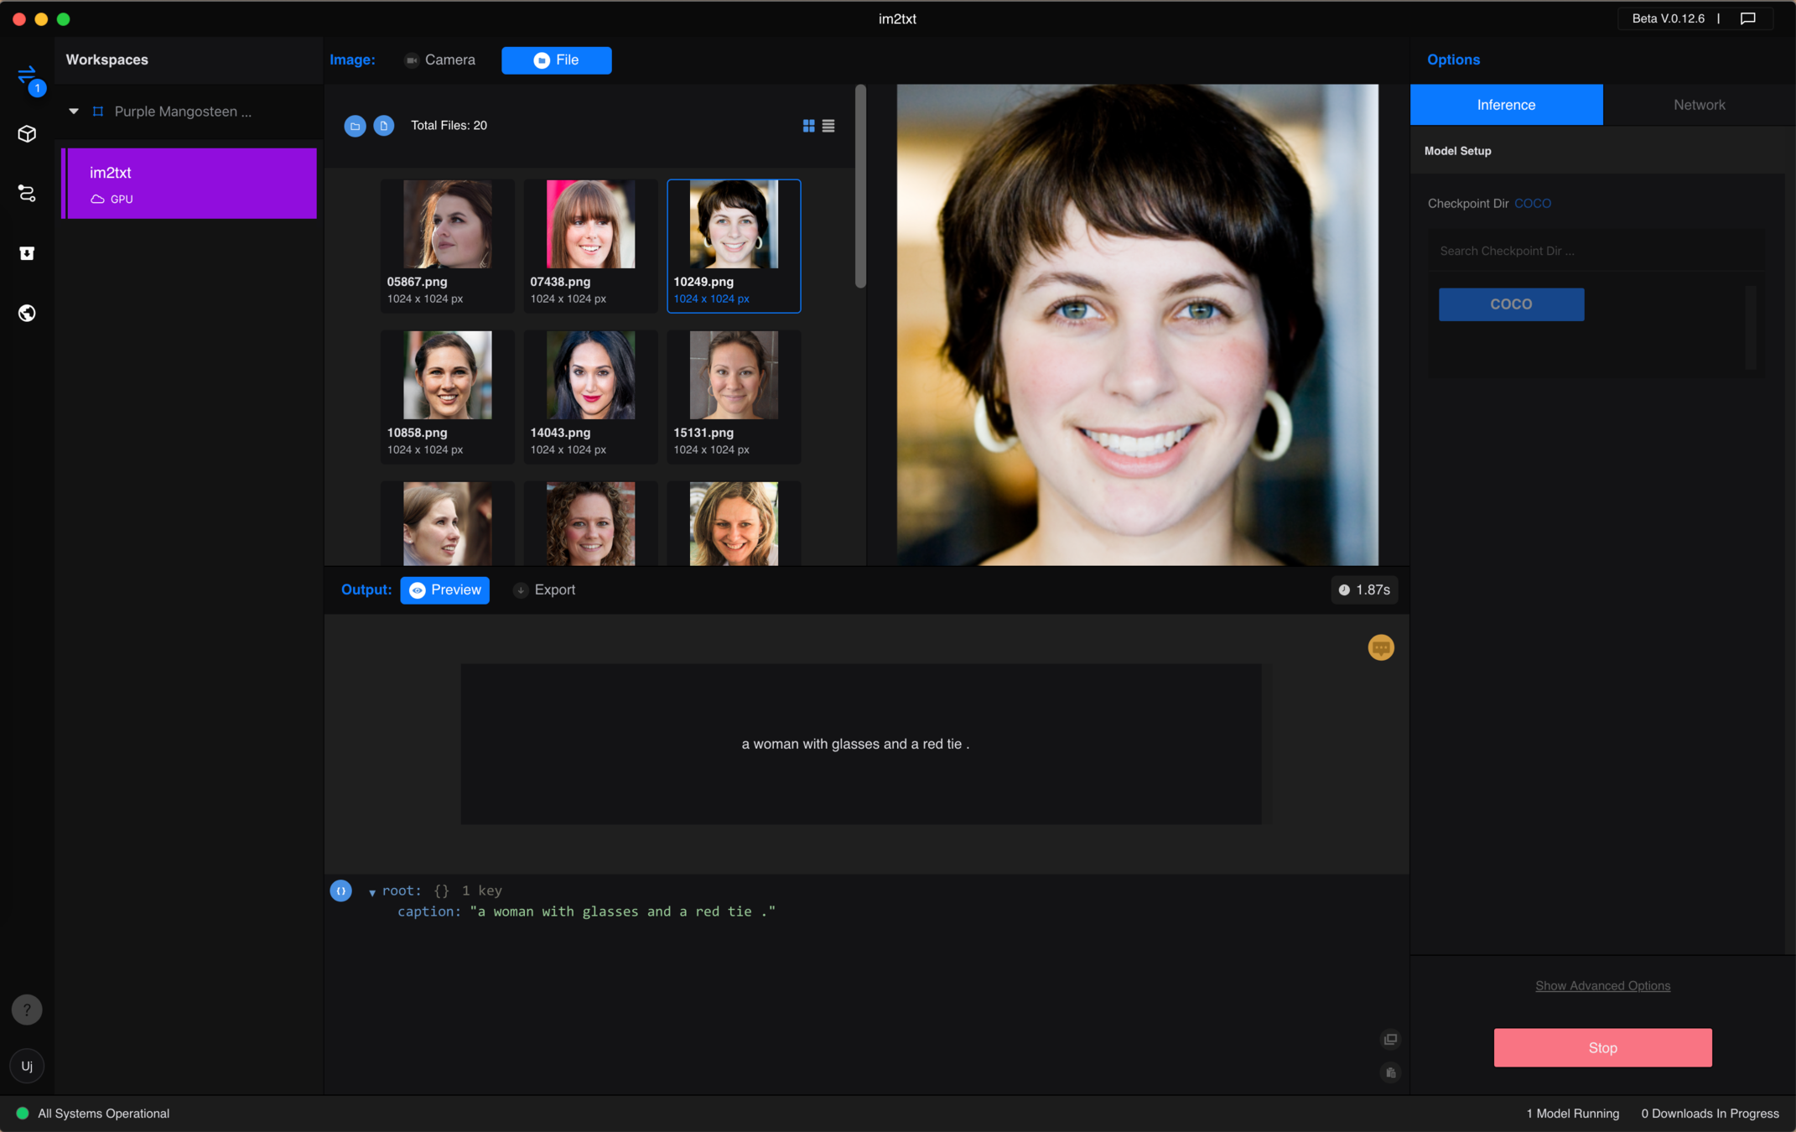Select the File image source option
Screen dimensions: 1796x1132
pyautogui.click(x=557, y=60)
